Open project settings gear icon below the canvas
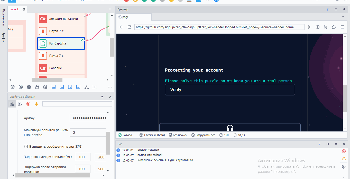The image size is (350, 179). (13, 87)
